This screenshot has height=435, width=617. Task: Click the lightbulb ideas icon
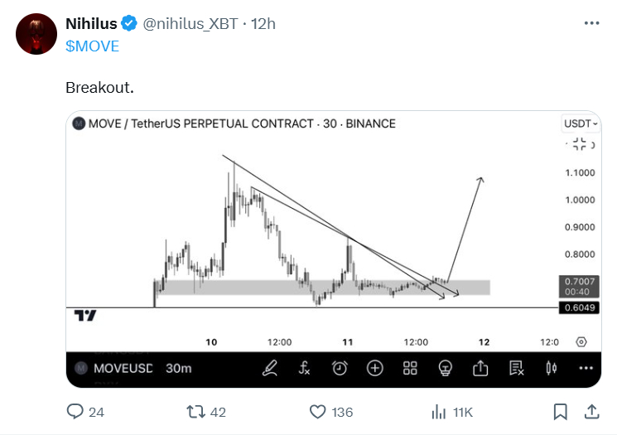point(445,368)
